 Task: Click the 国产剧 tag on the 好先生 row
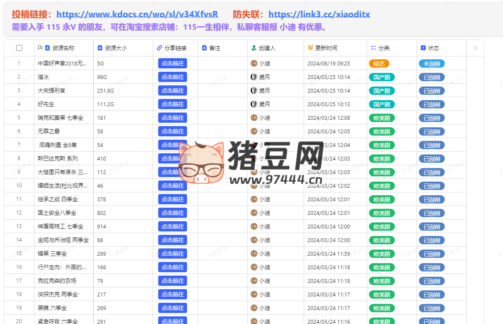pos(382,104)
